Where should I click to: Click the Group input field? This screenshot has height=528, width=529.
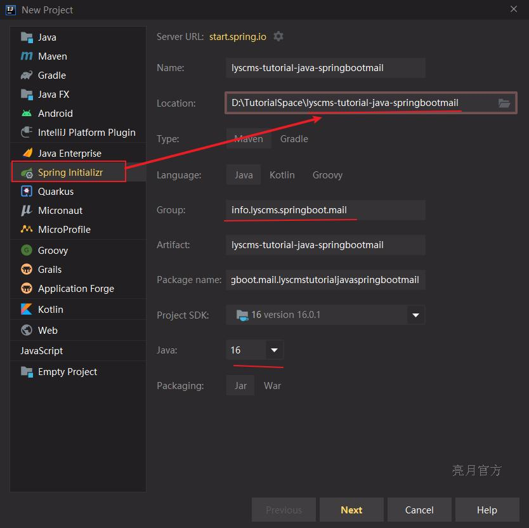click(325, 210)
